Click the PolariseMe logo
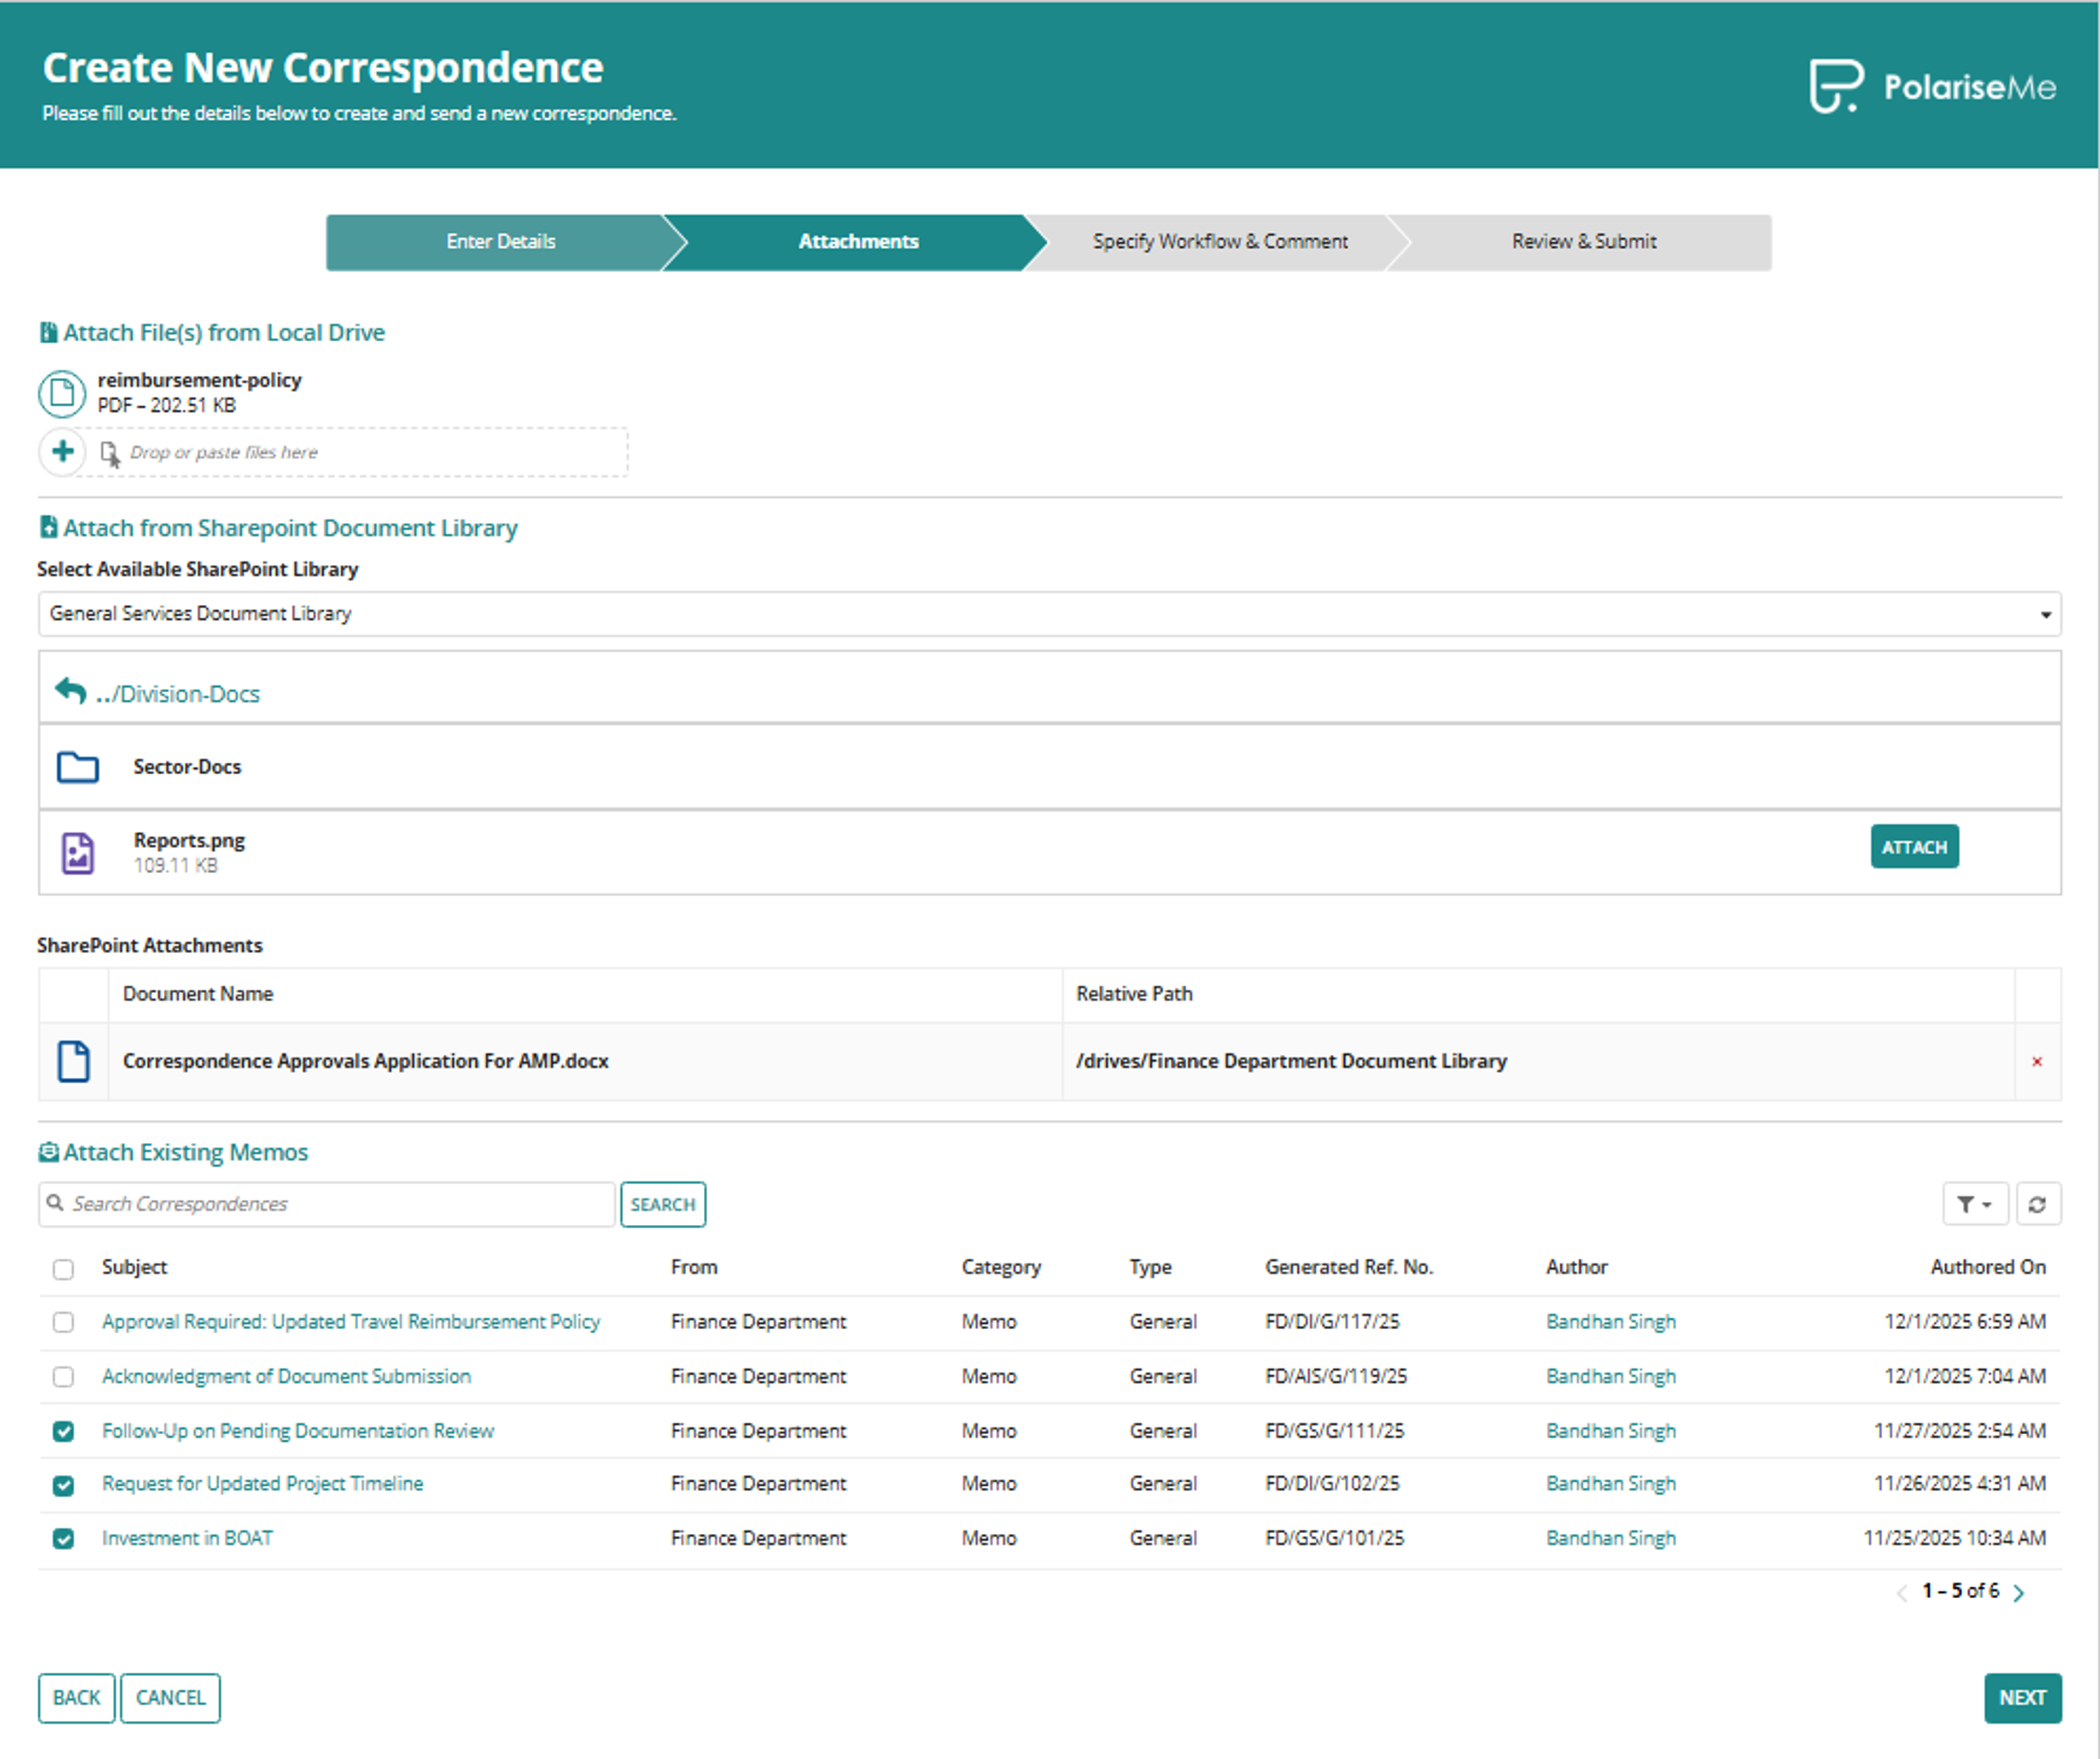 click(x=1932, y=87)
